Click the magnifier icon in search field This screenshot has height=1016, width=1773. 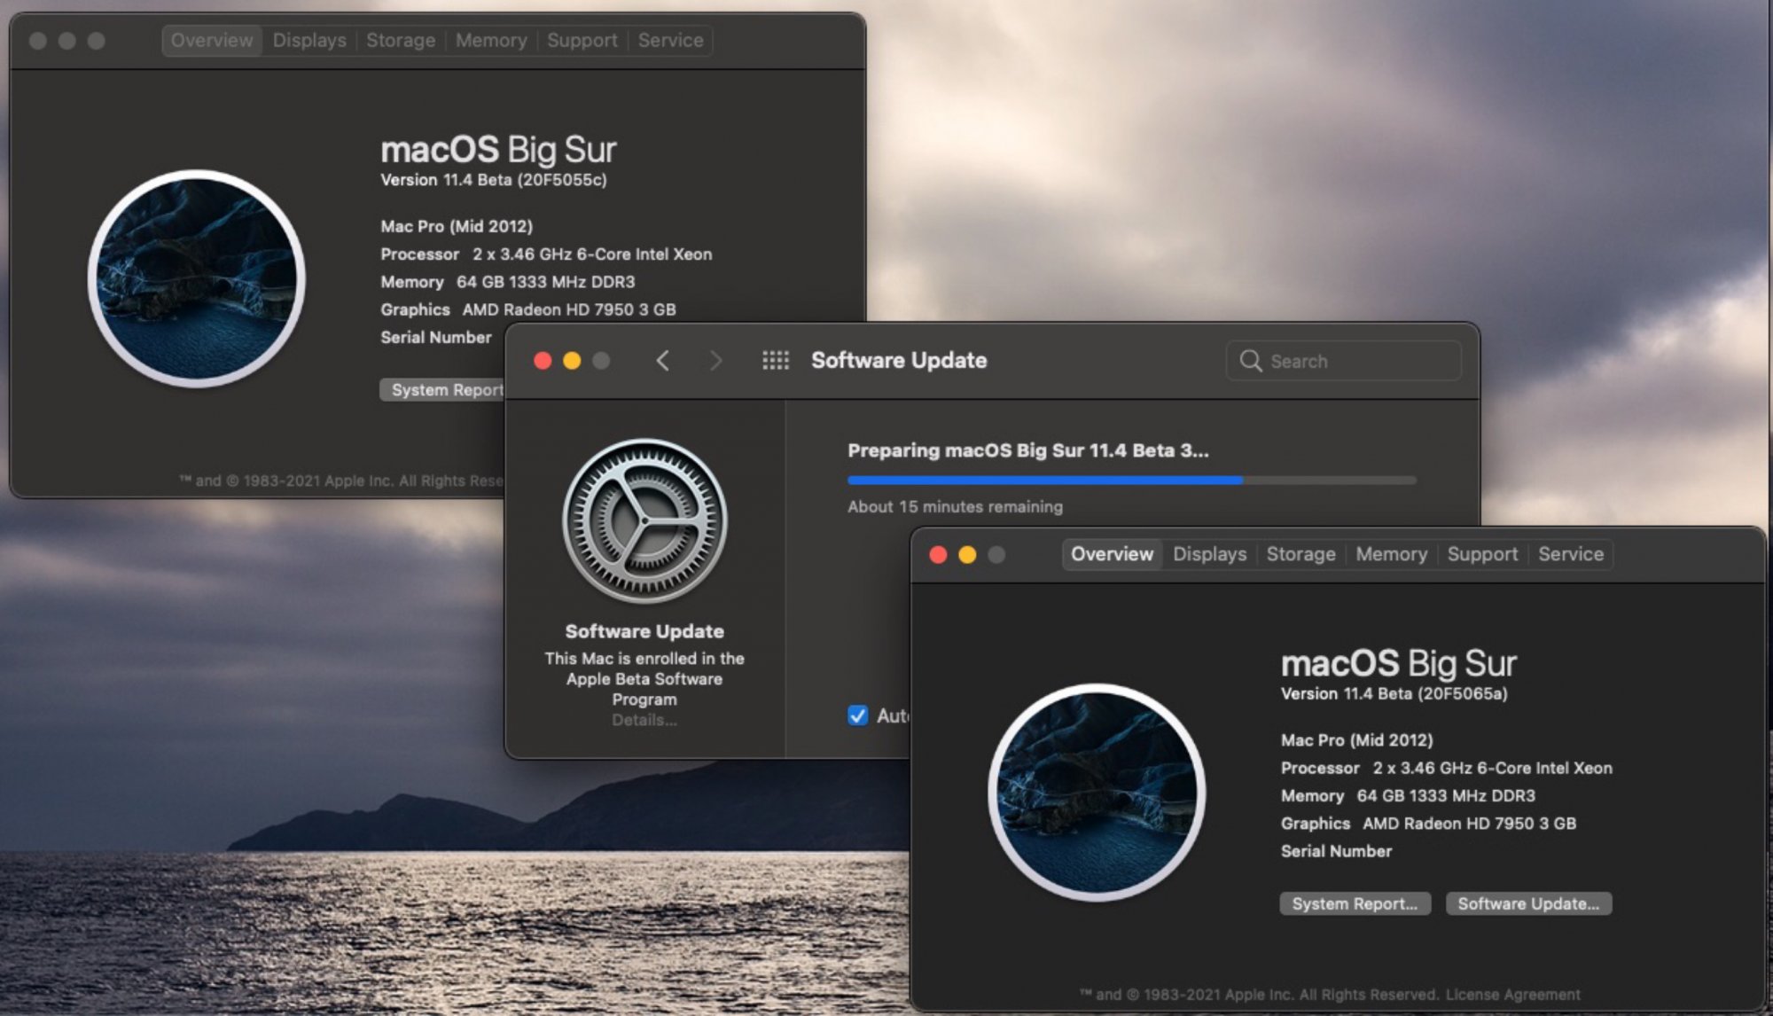point(1251,361)
